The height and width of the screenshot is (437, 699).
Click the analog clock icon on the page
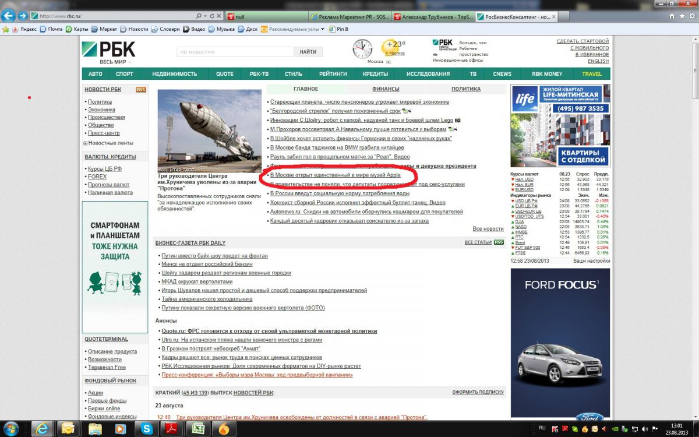pos(362,49)
